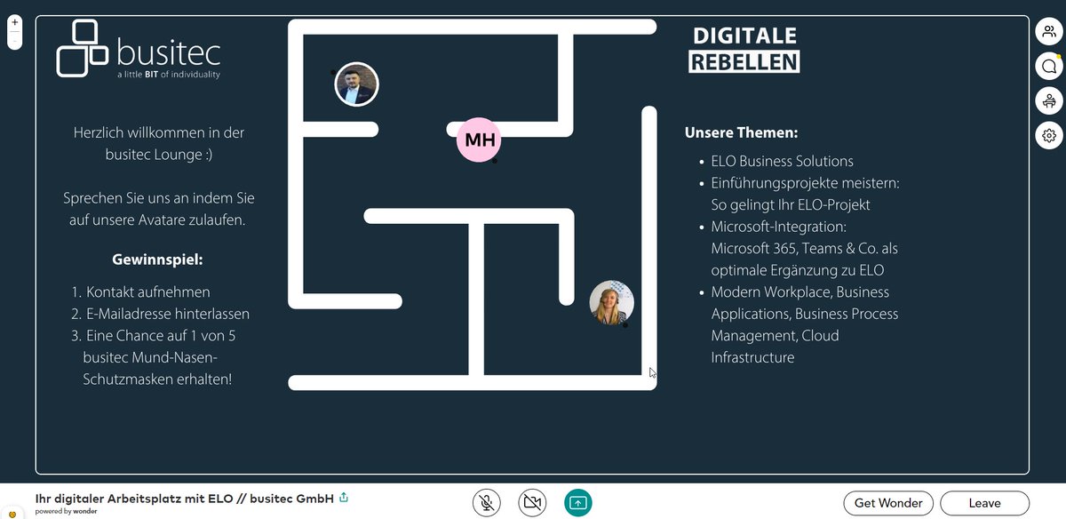Viewport: 1066px width, 519px height.
Task: Click 'Herzlich willkommen in der' text
Action: (x=159, y=132)
